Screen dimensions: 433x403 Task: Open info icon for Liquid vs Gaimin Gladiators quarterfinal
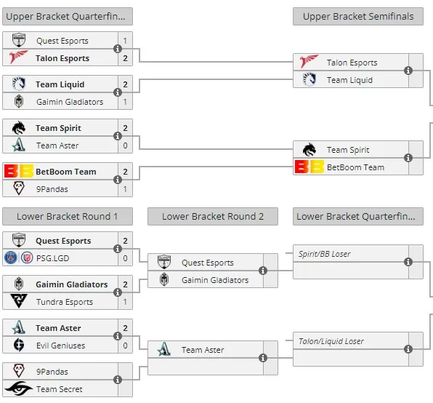[x=118, y=92]
